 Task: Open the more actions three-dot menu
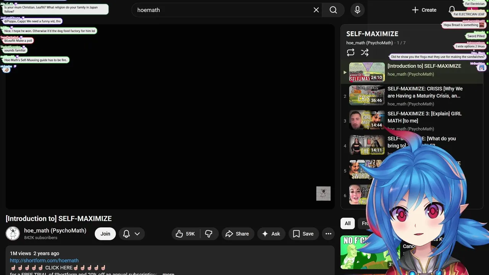tap(328, 234)
